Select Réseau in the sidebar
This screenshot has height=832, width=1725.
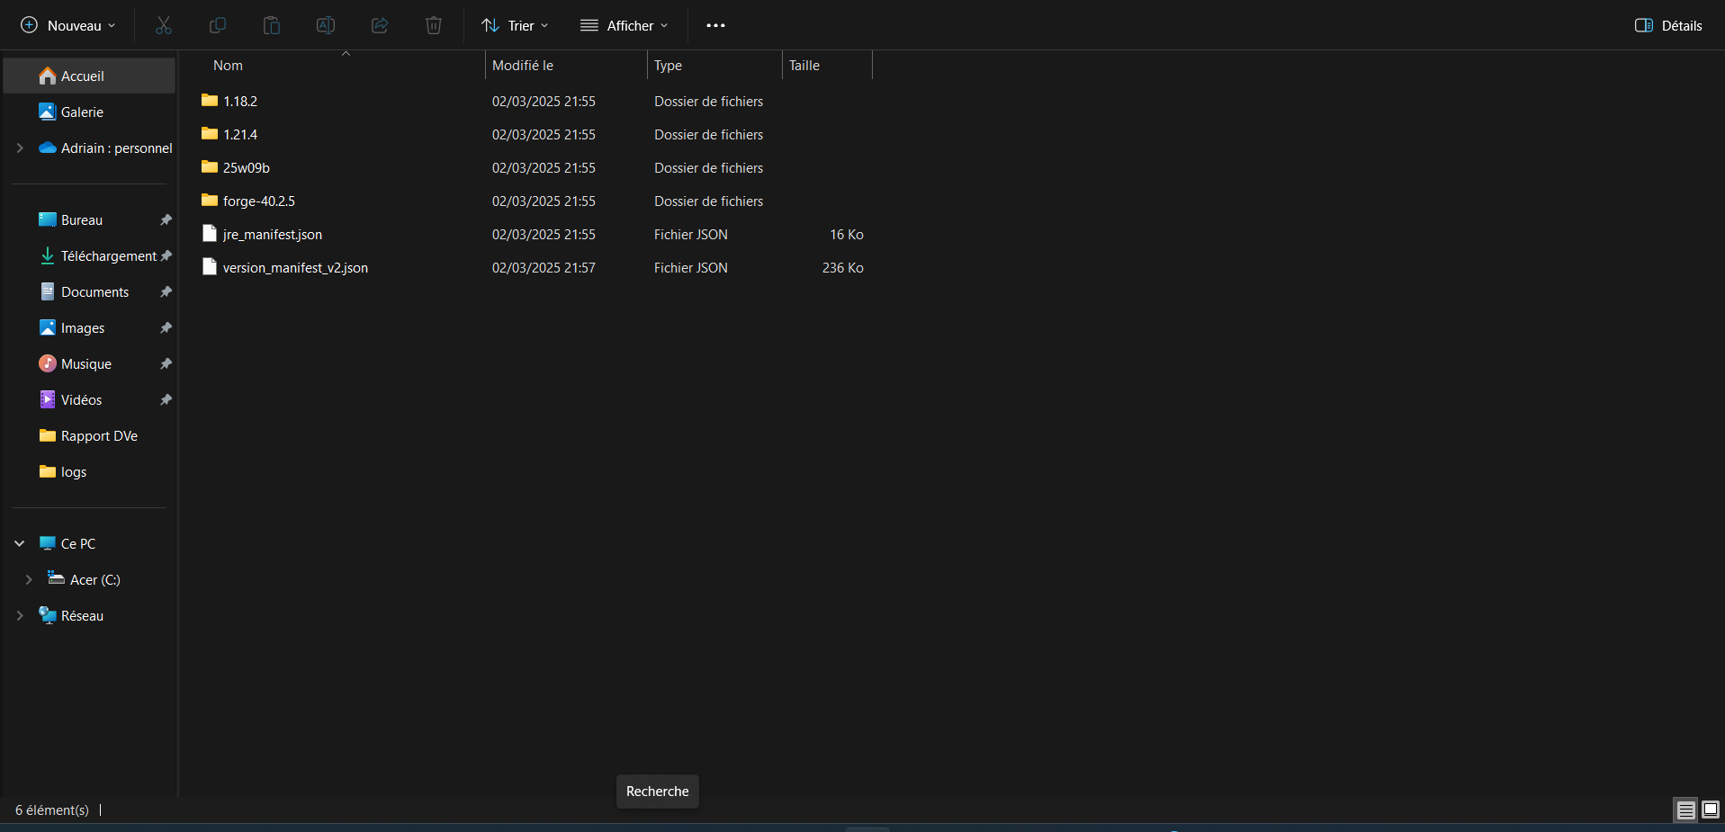(x=90, y=615)
